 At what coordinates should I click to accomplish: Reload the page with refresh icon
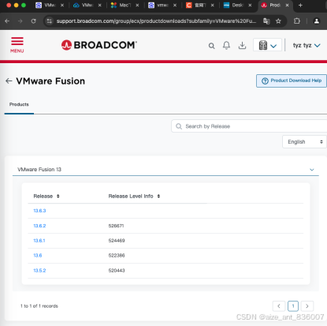pyautogui.click(x=33, y=21)
